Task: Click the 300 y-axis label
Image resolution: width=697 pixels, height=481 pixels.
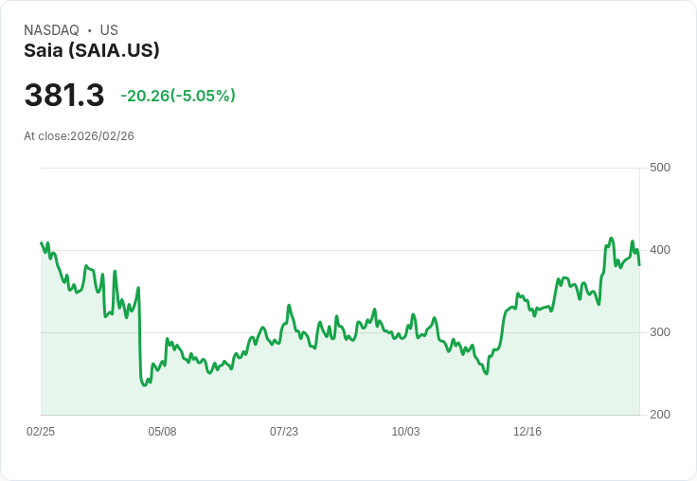Action: tap(660, 332)
